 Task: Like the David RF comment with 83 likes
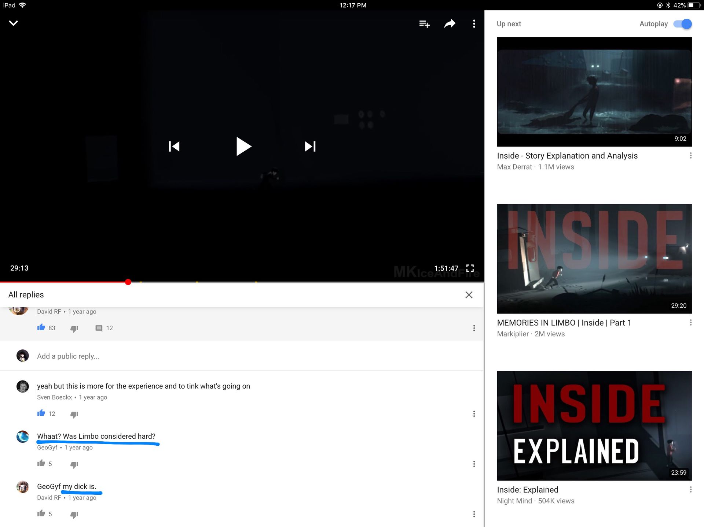41,327
